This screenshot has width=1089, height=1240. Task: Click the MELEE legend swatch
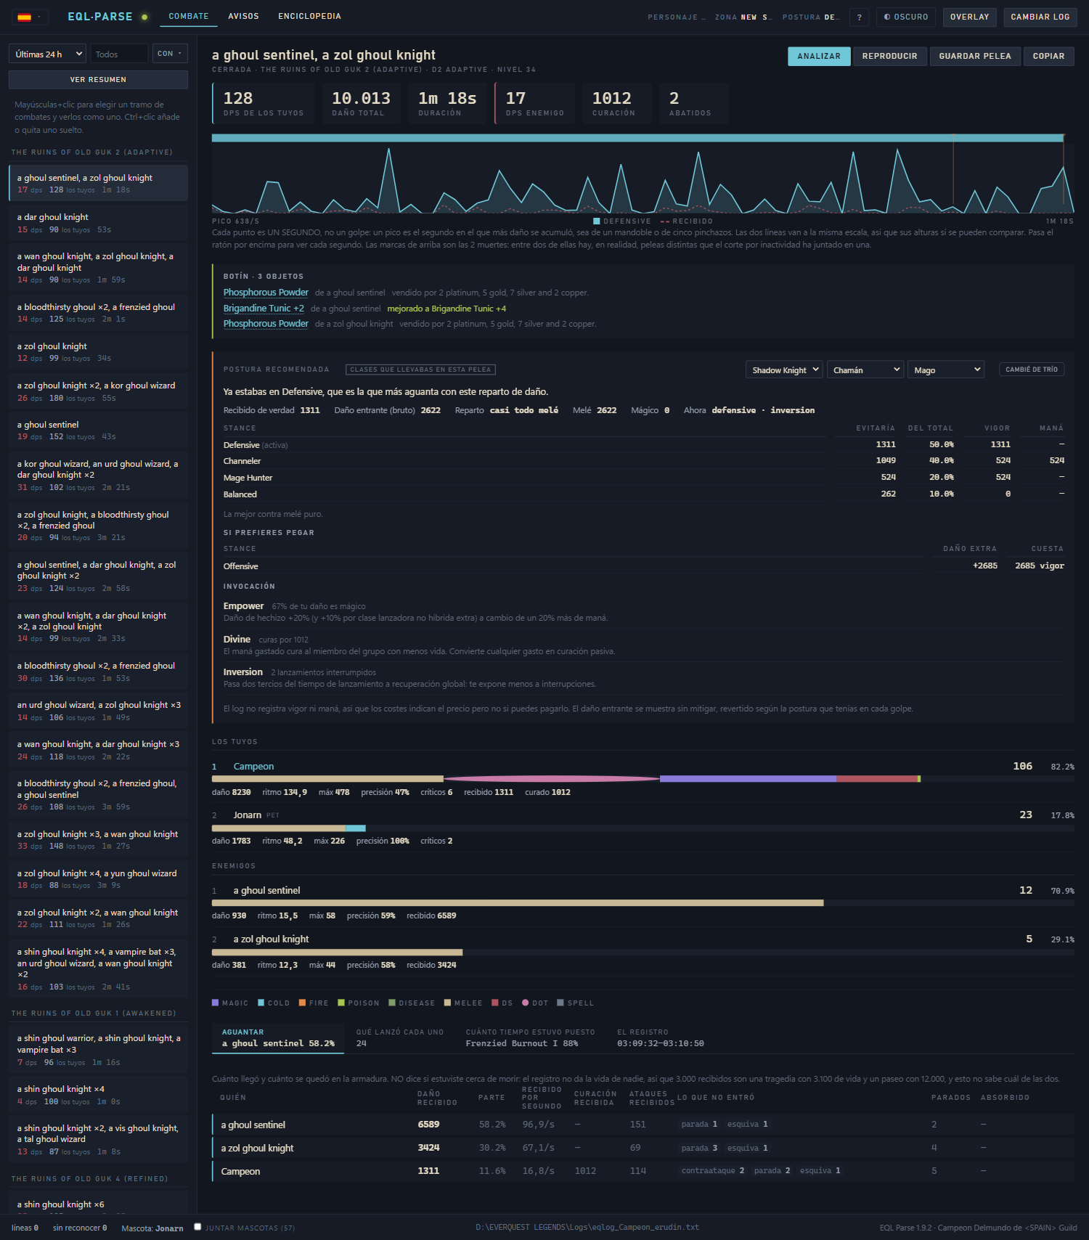click(x=447, y=1003)
